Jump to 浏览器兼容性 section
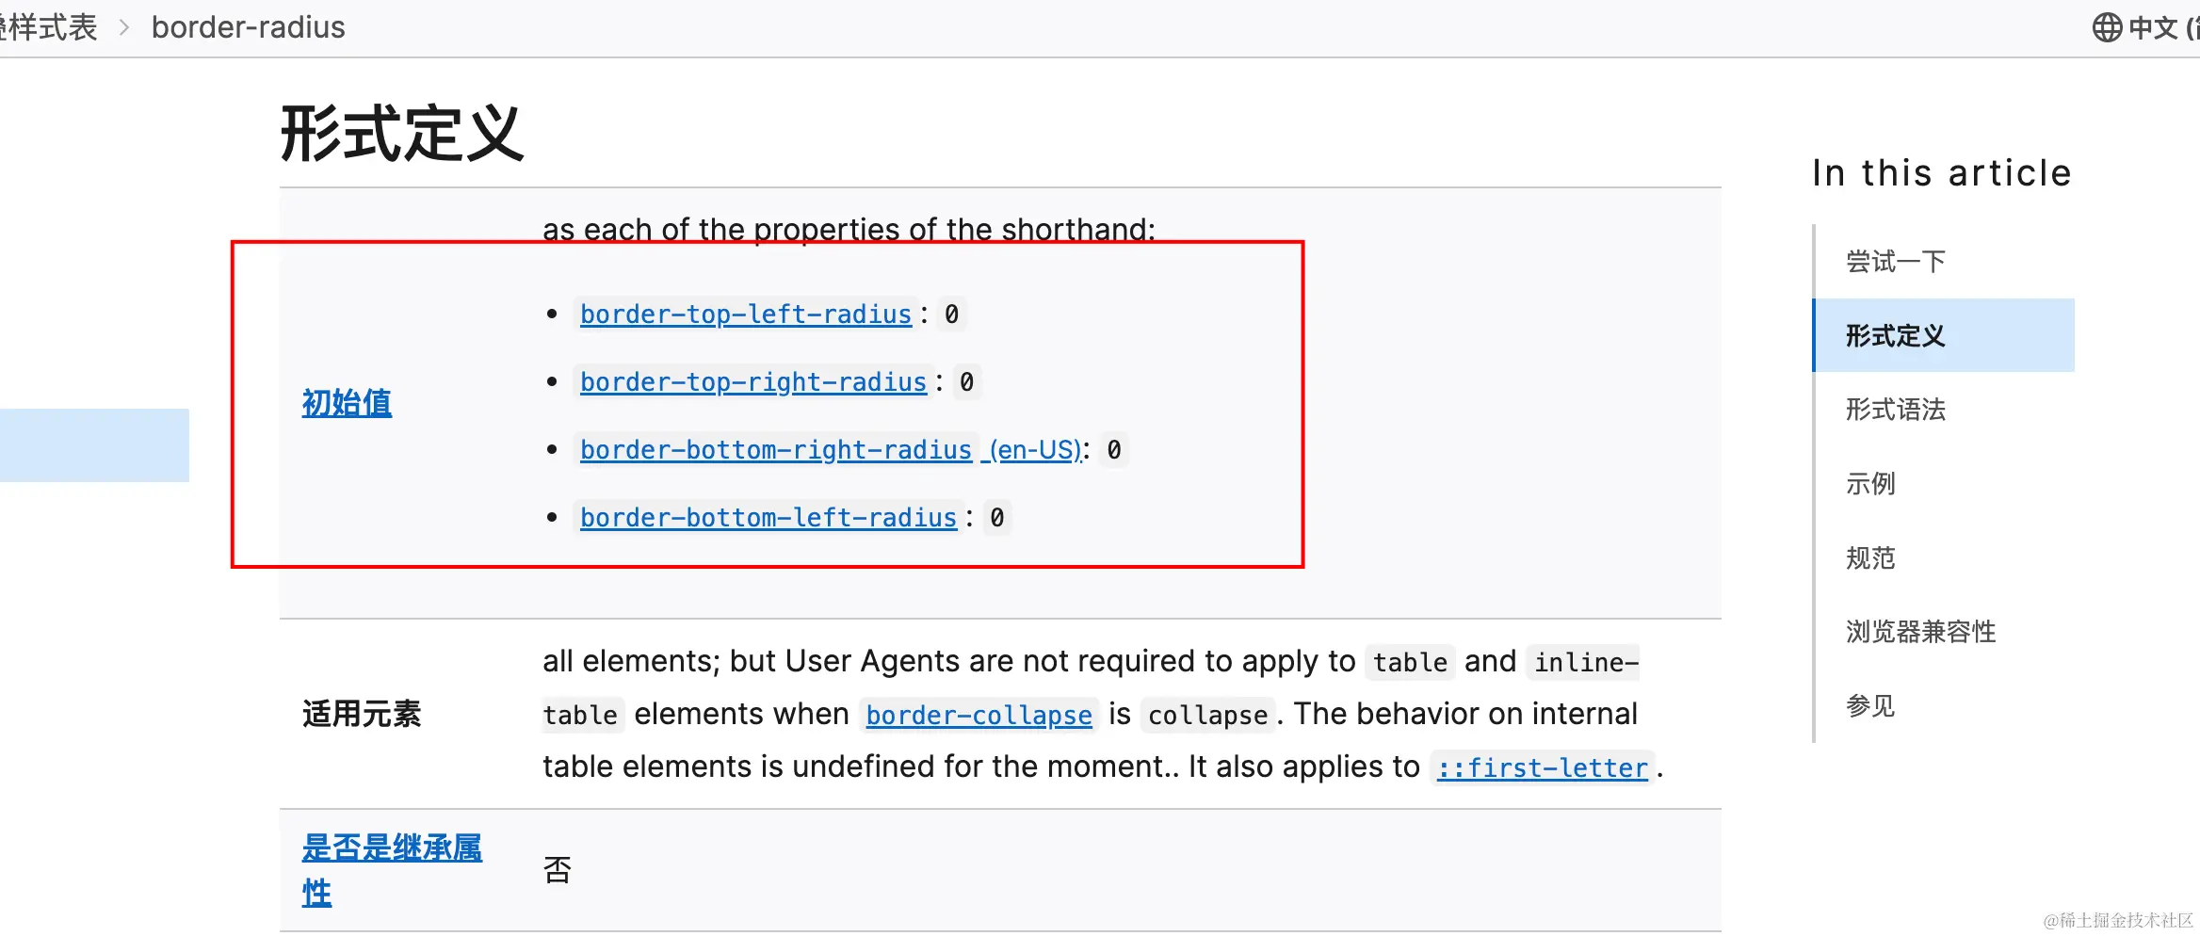This screenshot has height=936, width=2200. (x=1920, y=632)
